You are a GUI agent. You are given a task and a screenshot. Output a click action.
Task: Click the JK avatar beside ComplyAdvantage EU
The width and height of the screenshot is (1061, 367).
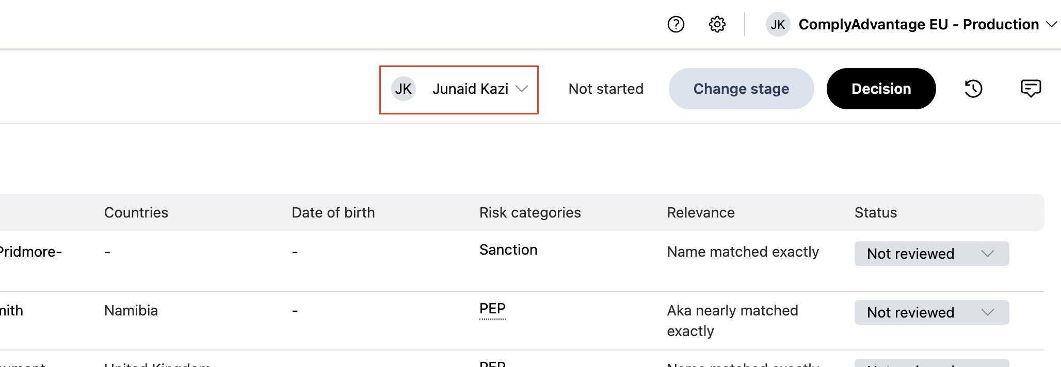coord(778,24)
